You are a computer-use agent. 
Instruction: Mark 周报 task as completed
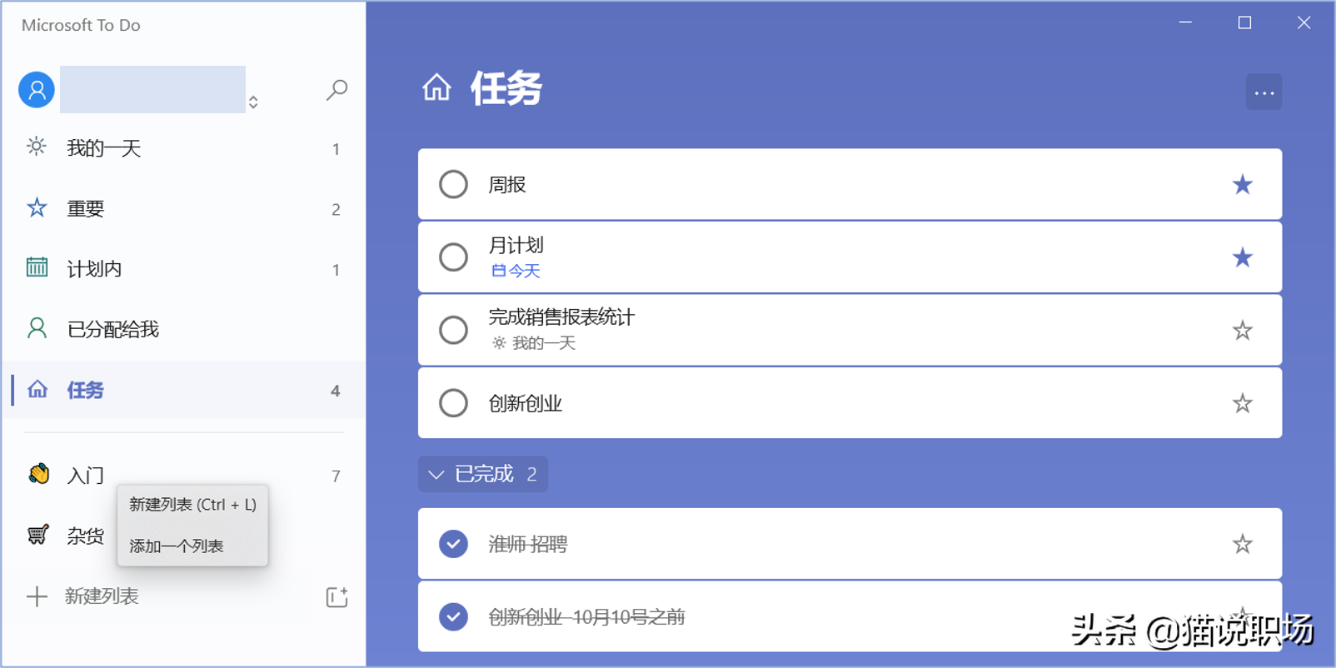(x=453, y=185)
